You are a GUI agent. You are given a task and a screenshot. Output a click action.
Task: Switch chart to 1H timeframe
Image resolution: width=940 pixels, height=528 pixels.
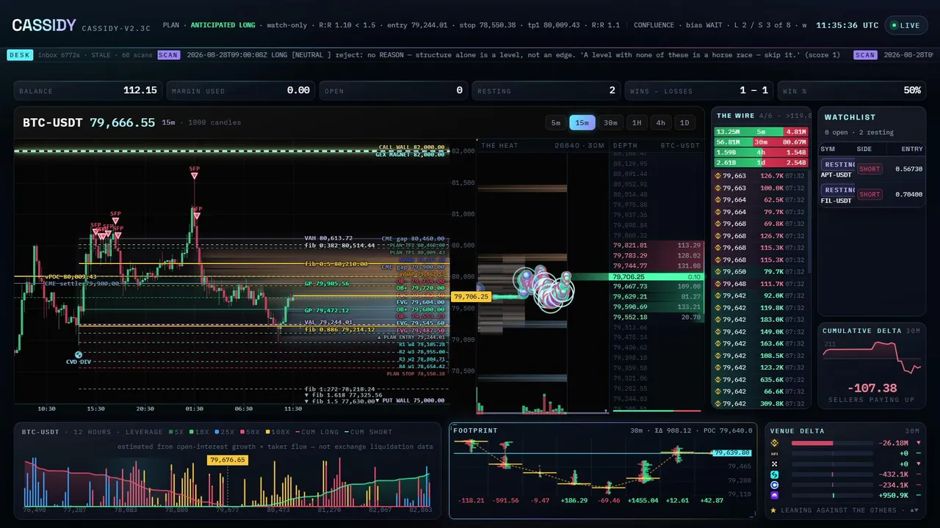(x=637, y=122)
